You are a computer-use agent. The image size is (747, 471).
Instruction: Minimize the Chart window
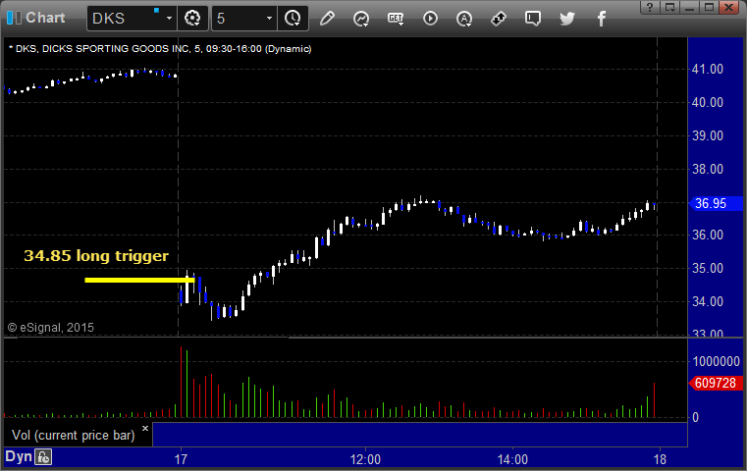(x=689, y=7)
